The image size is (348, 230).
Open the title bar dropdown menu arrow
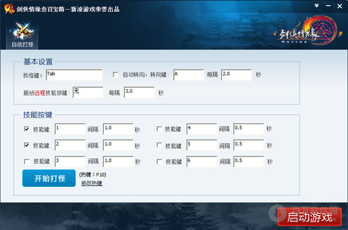pos(317,6)
